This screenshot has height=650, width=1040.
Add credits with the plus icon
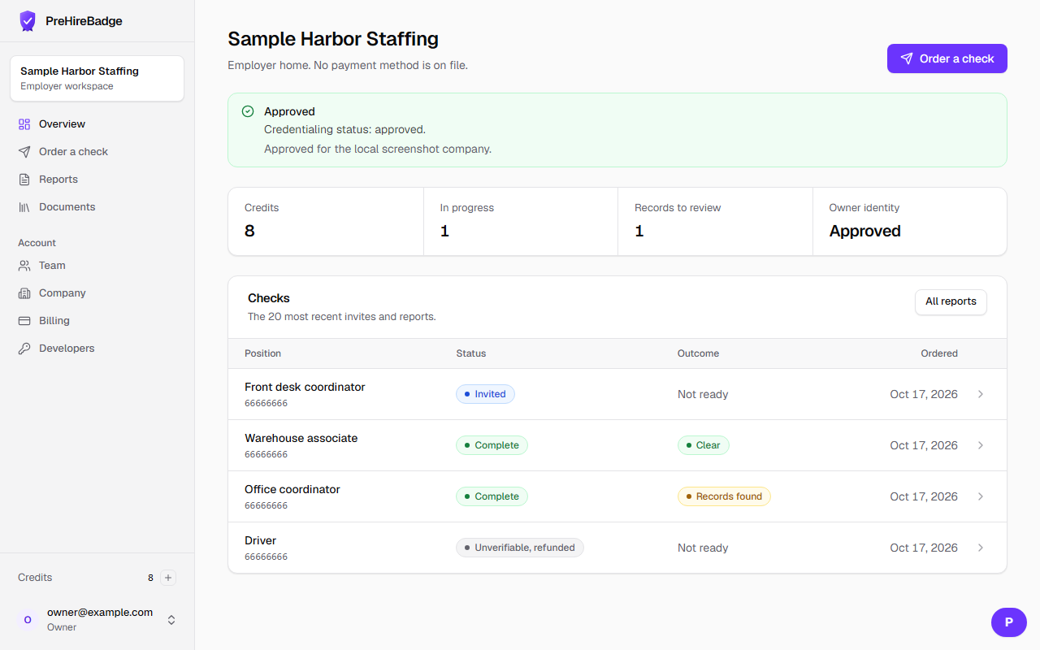[168, 578]
